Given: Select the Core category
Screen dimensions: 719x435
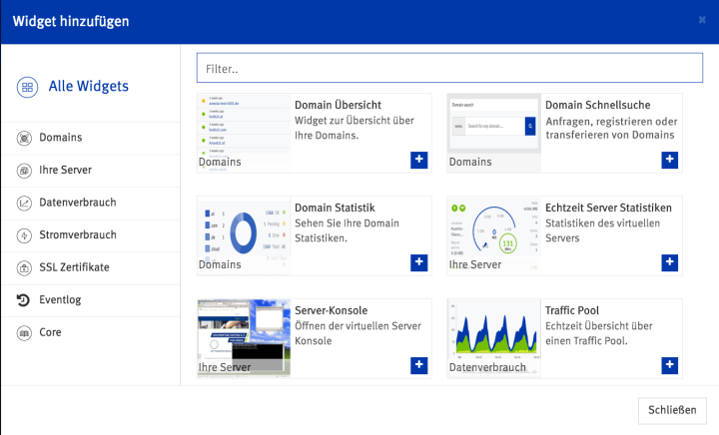Looking at the screenshot, I should point(50,332).
